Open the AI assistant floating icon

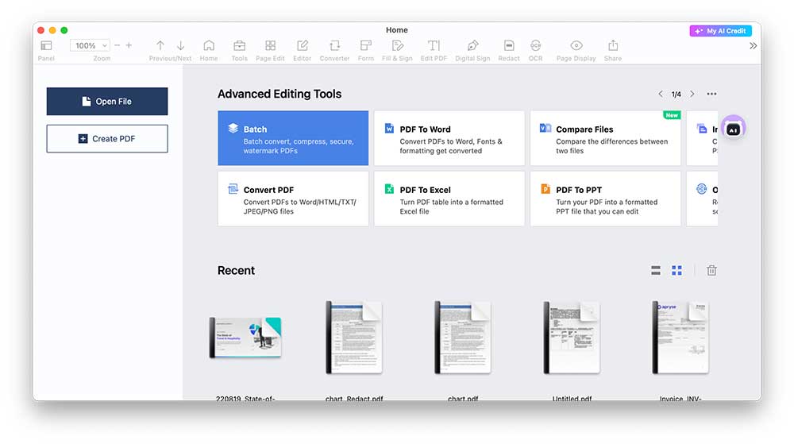coord(733,129)
